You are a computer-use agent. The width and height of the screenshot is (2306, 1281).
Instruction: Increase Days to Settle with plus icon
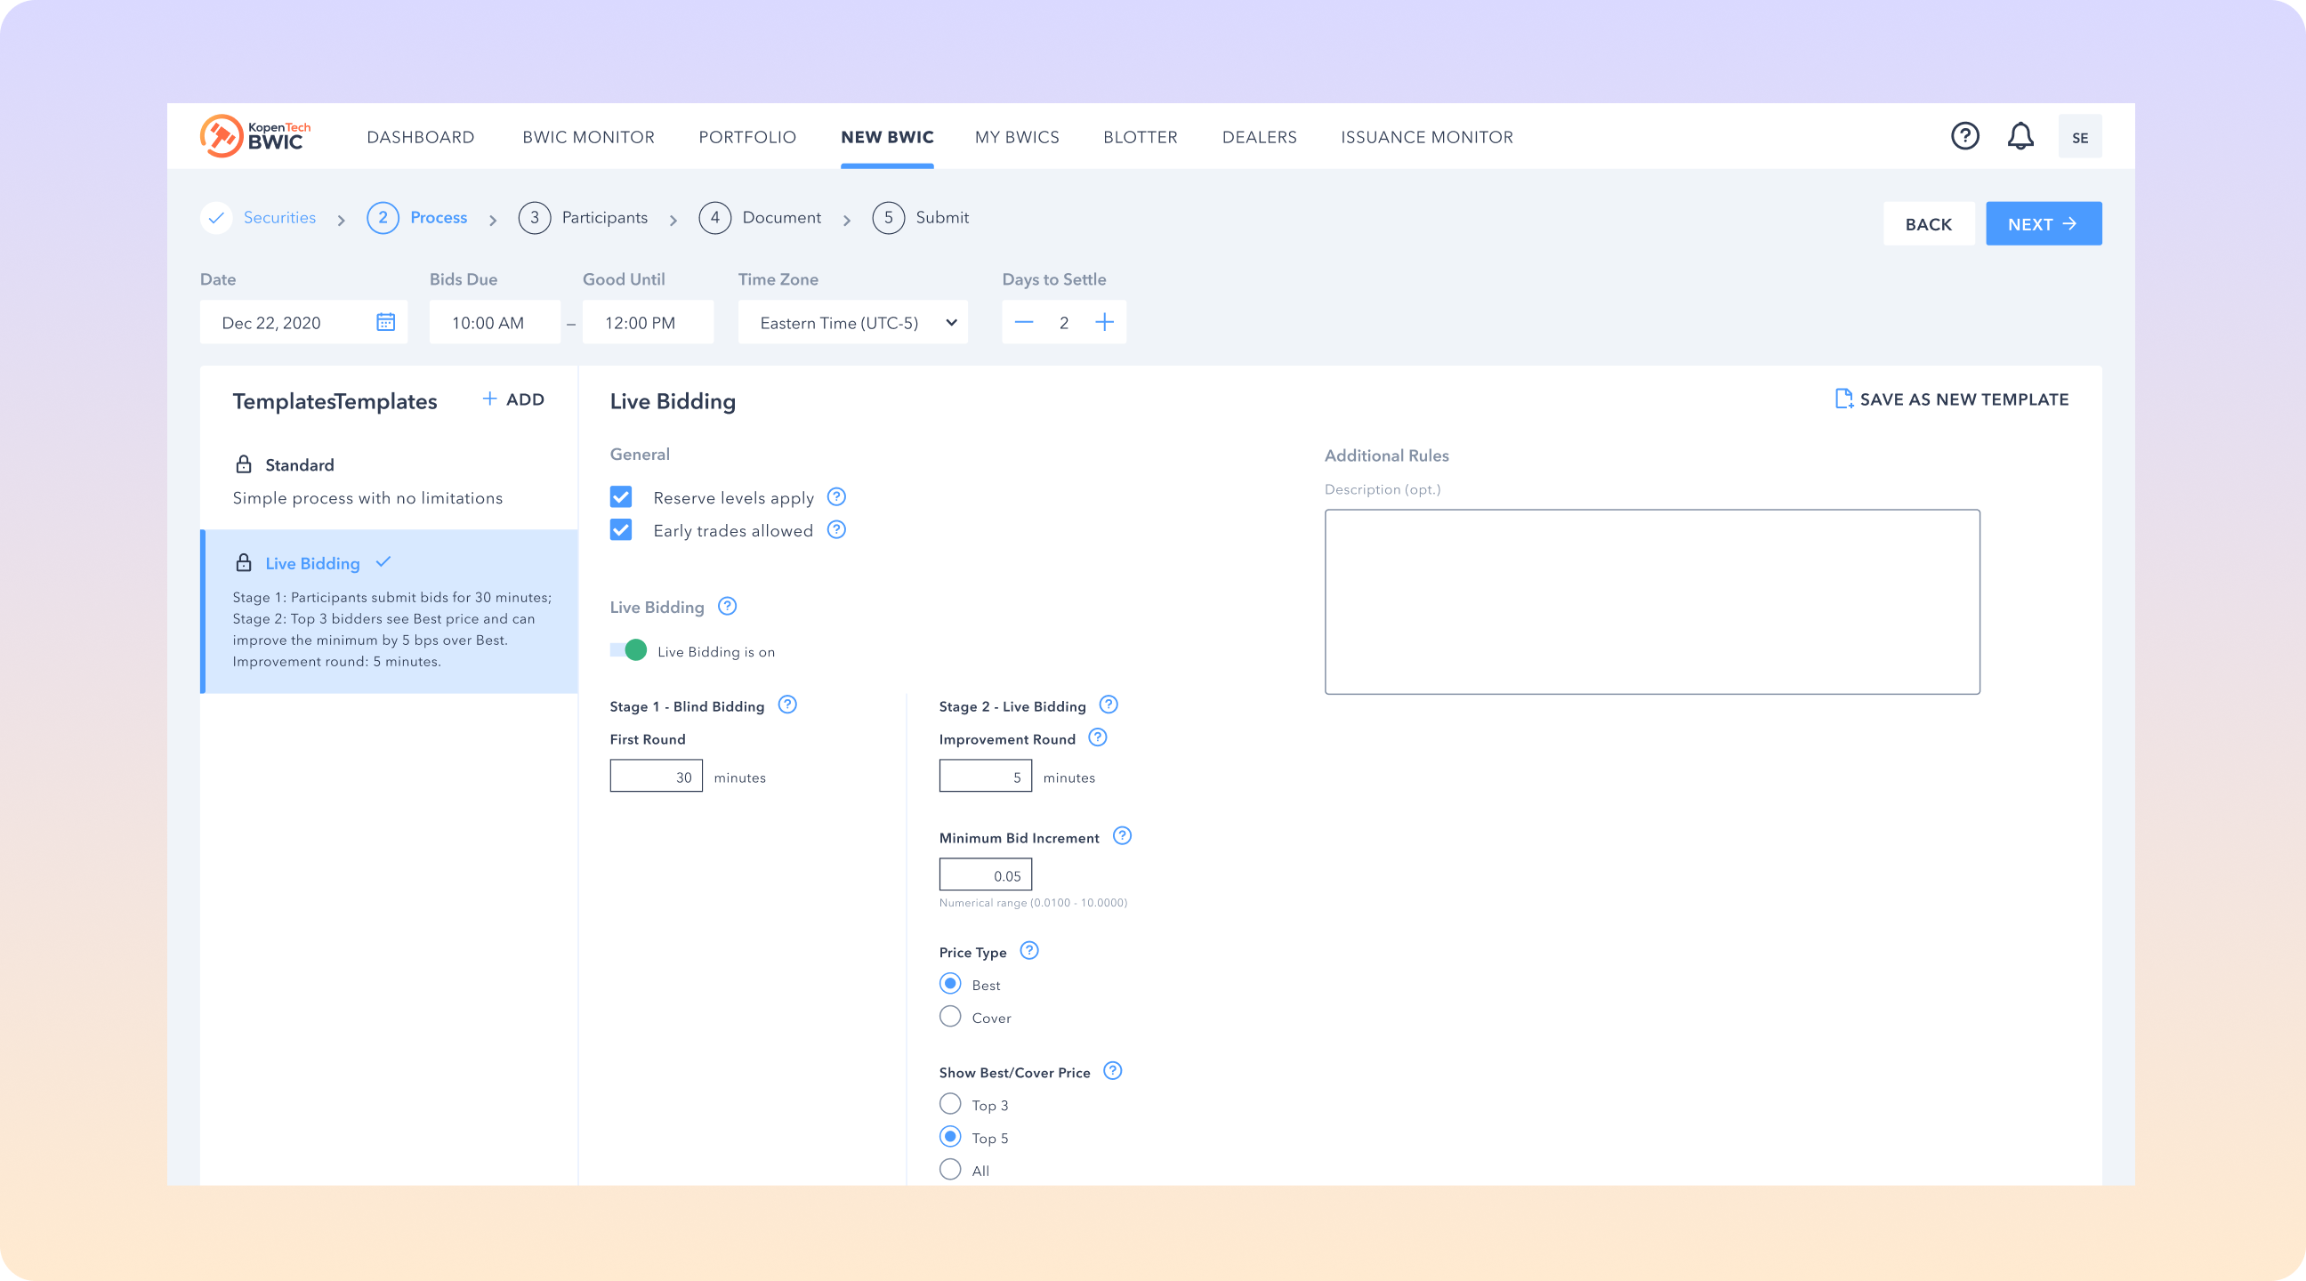click(x=1105, y=322)
